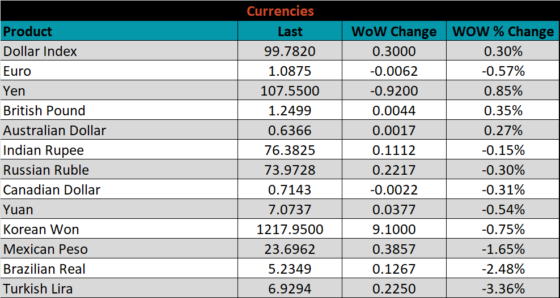
Task: Click the Korean Won last value 1217.9500
Action: [x=290, y=230]
